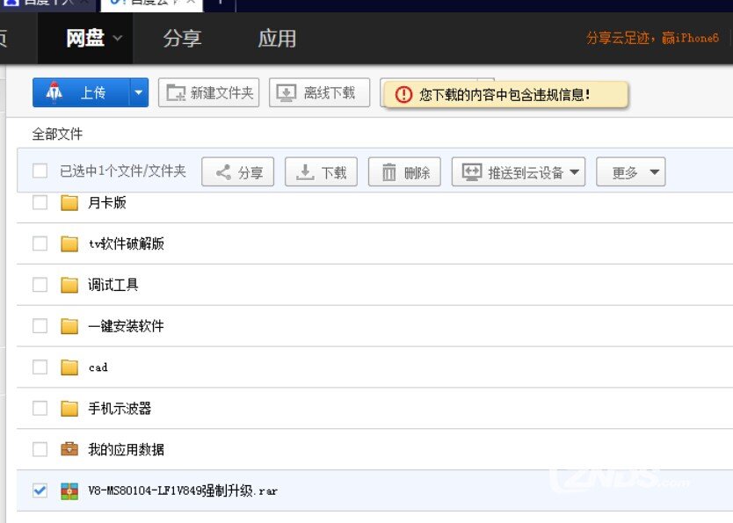This screenshot has width=733, height=523.
Task: Open the 网盘 tab dropdown chevron
Action: (118, 39)
